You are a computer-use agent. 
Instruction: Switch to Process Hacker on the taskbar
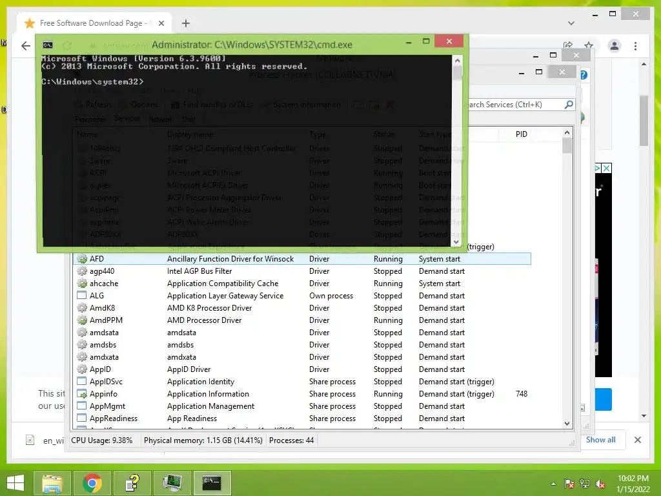click(172, 482)
